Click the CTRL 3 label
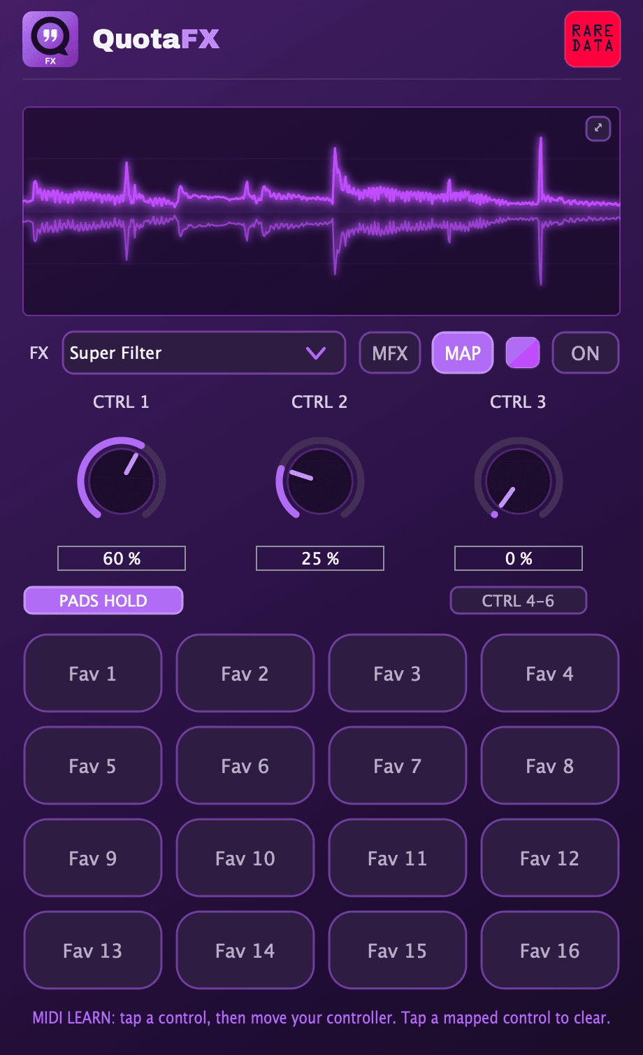The height and width of the screenshot is (1055, 643). pyautogui.click(x=518, y=402)
